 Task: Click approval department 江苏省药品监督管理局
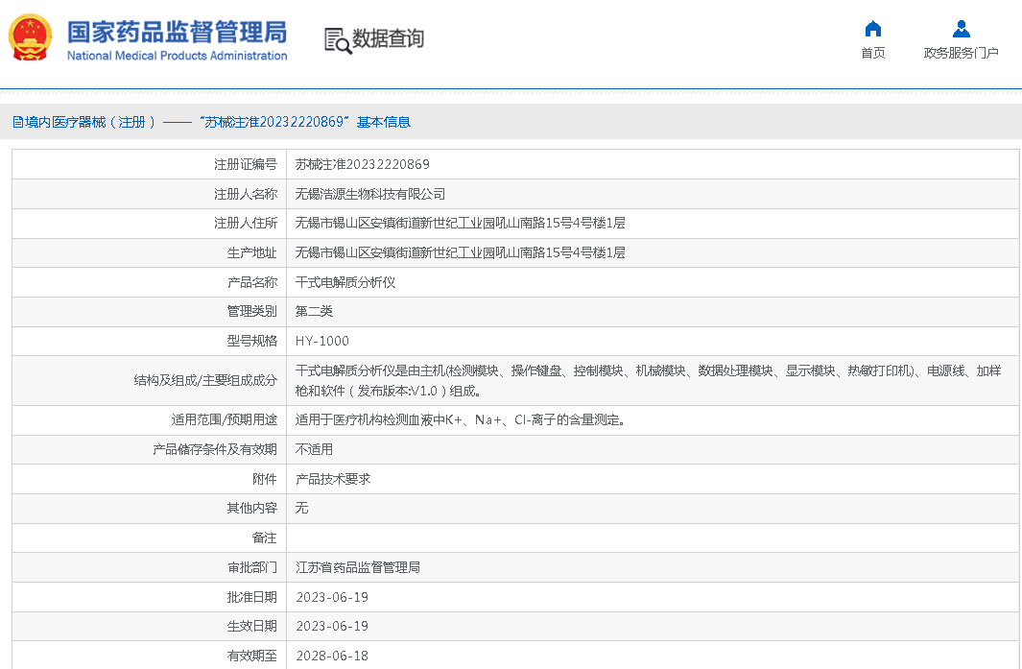point(357,567)
